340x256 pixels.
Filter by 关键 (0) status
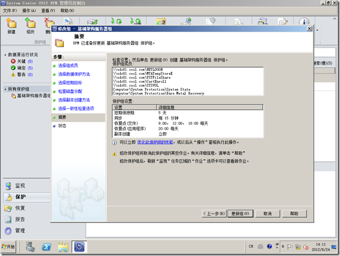[x=22, y=61]
